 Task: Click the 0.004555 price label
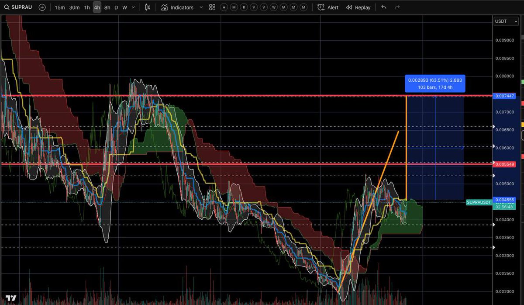coord(503,199)
